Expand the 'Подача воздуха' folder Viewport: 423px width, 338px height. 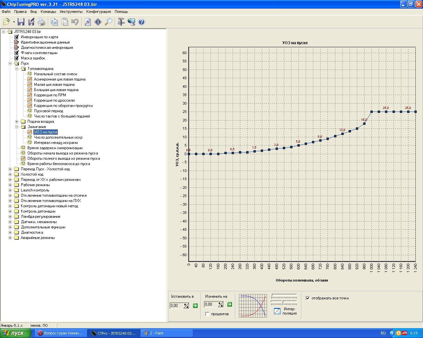(17, 121)
